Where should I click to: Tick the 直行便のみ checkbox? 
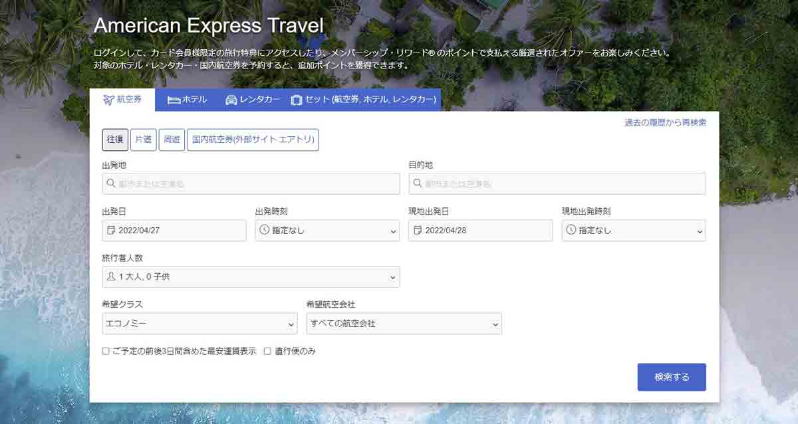point(267,351)
